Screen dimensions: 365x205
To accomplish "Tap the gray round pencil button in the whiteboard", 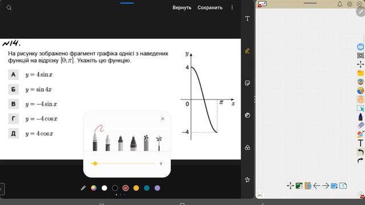I will 360,11.
